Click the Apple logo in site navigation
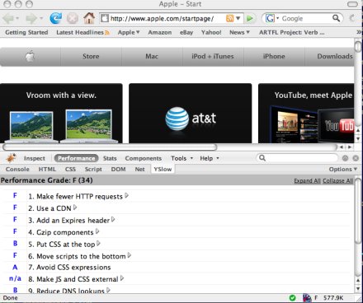The width and height of the screenshot is (363, 303). [31, 57]
